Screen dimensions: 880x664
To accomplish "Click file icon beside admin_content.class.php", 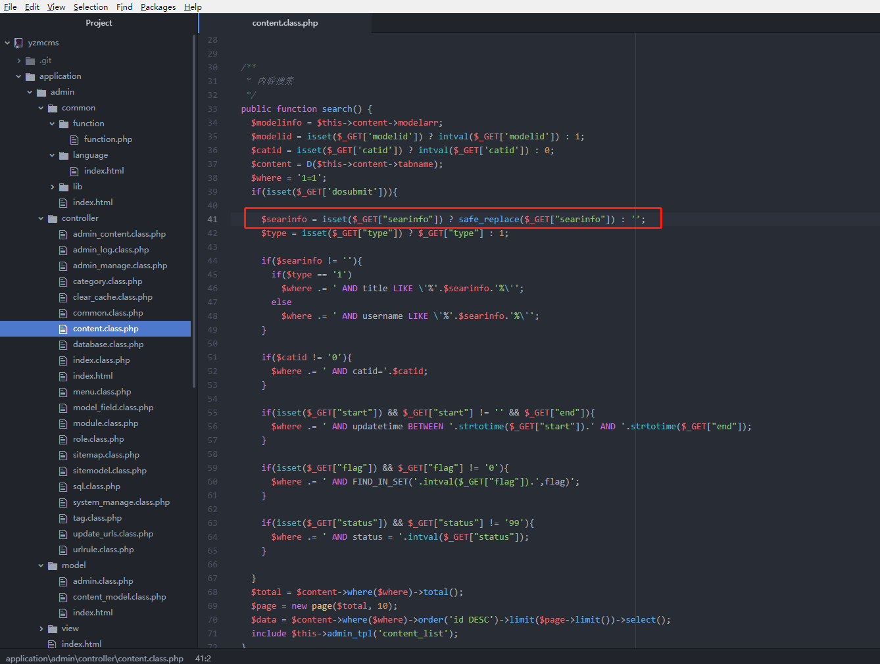I will click(63, 234).
